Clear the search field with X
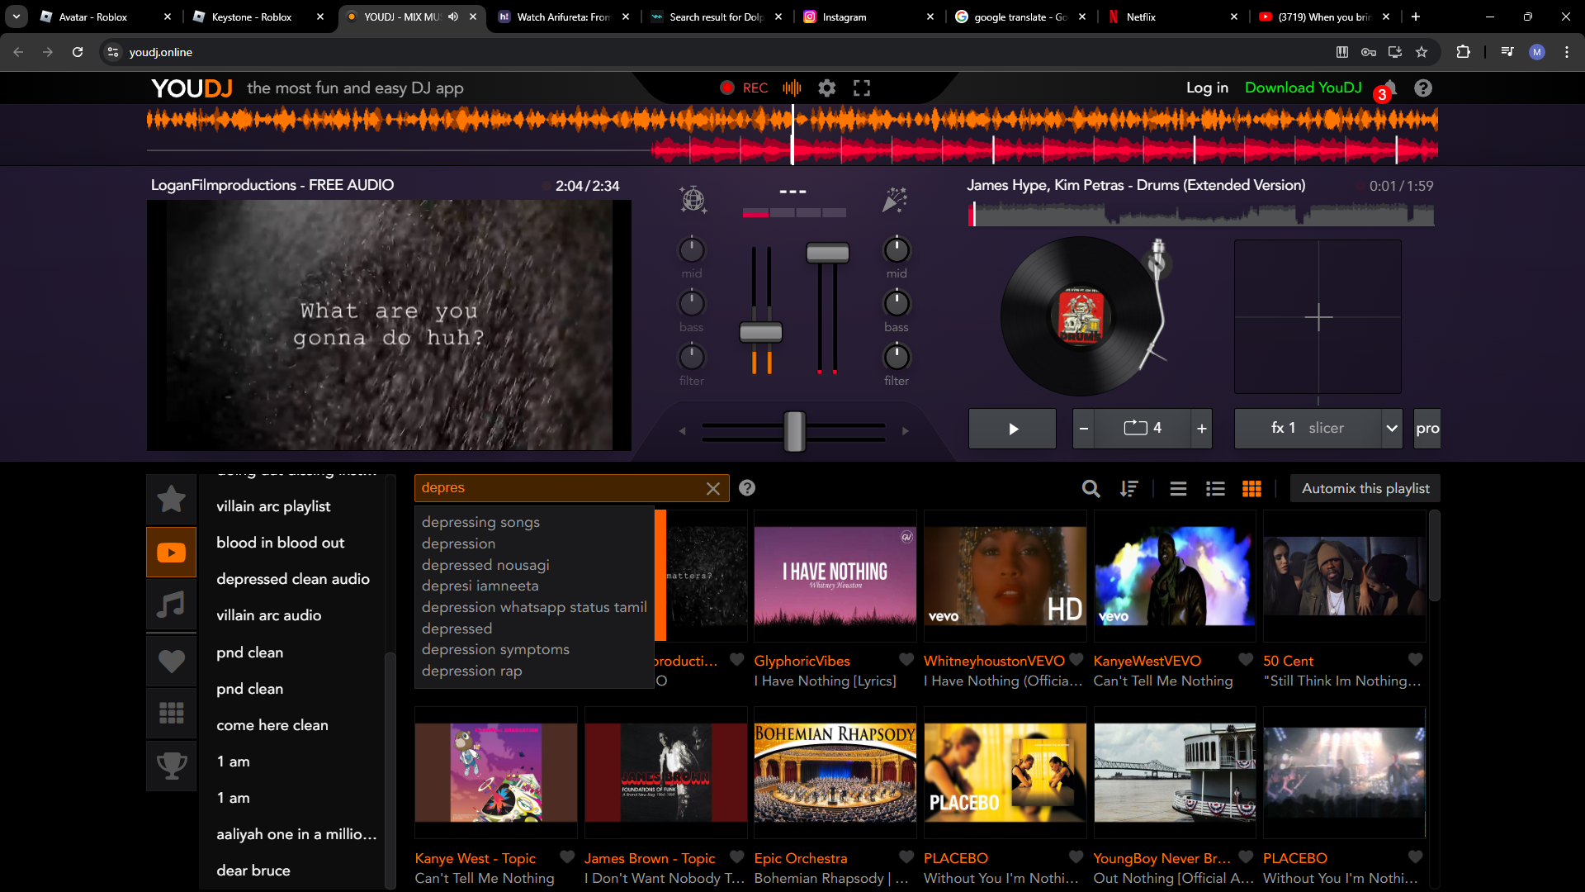This screenshot has height=892, width=1585. (713, 488)
